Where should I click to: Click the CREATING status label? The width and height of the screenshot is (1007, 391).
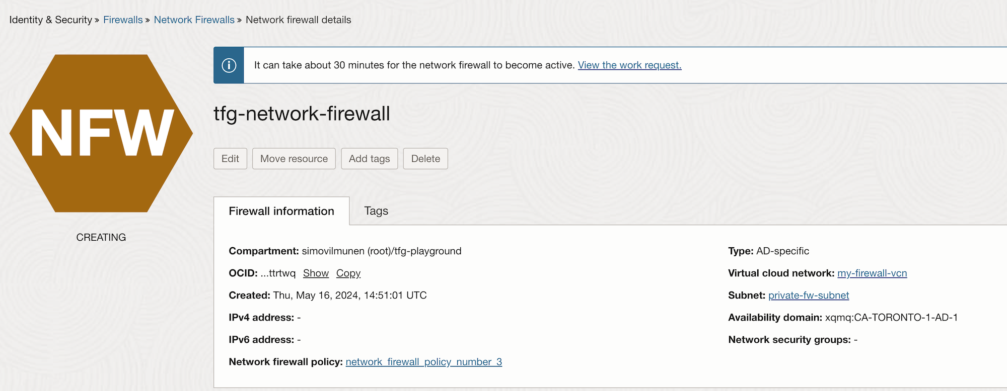pos(101,237)
